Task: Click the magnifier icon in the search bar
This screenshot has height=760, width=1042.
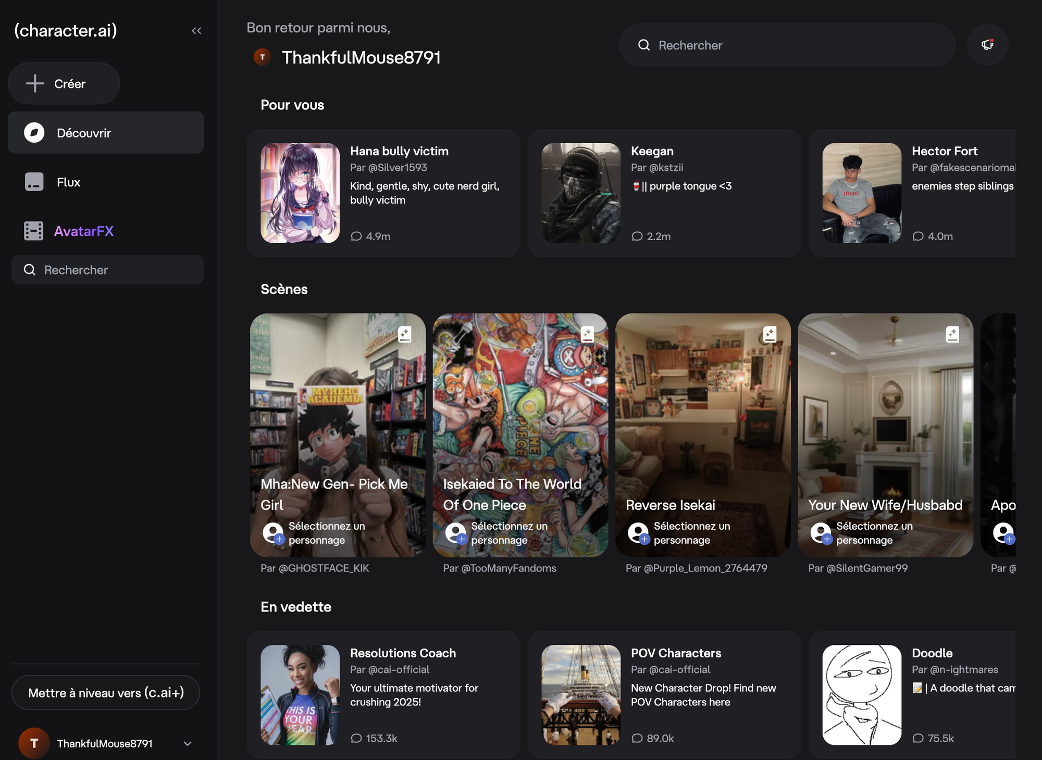Action: 644,45
